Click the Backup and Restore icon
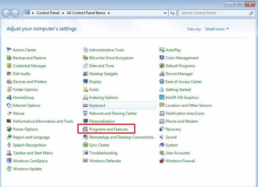This screenshot has width=258, height=187. click(9, 58)
